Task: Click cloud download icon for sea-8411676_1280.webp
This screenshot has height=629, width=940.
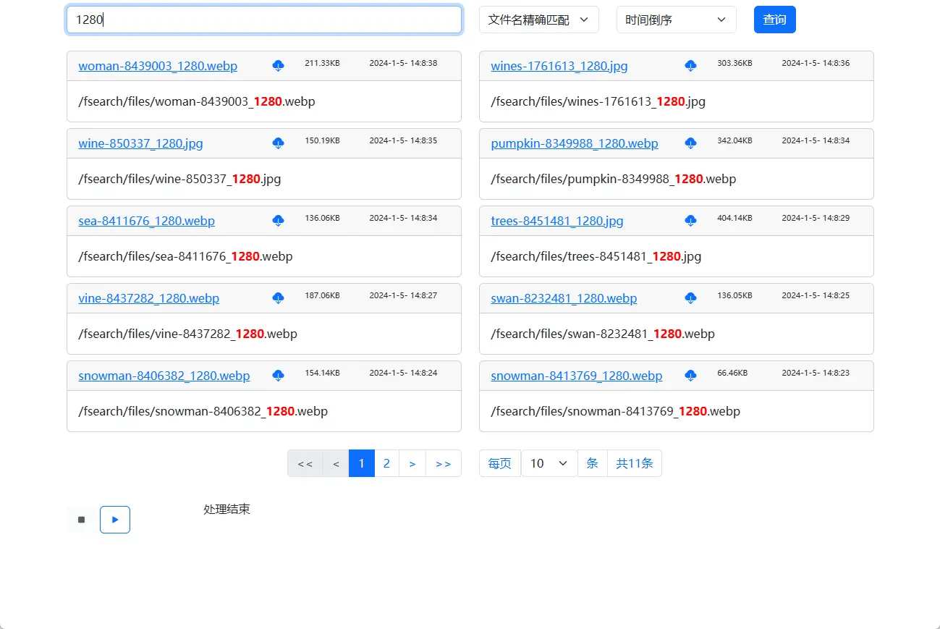Action: [279, 221]
